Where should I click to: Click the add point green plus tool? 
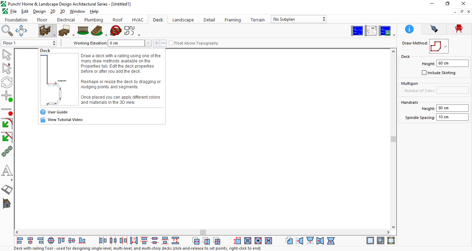(x=7, y=96)
